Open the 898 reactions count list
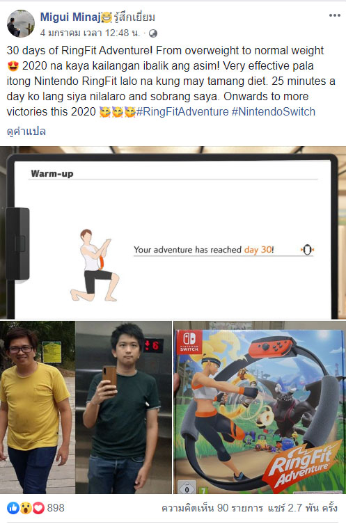The width and height of the screenshot is (346, 524). (x=56, y=508)
